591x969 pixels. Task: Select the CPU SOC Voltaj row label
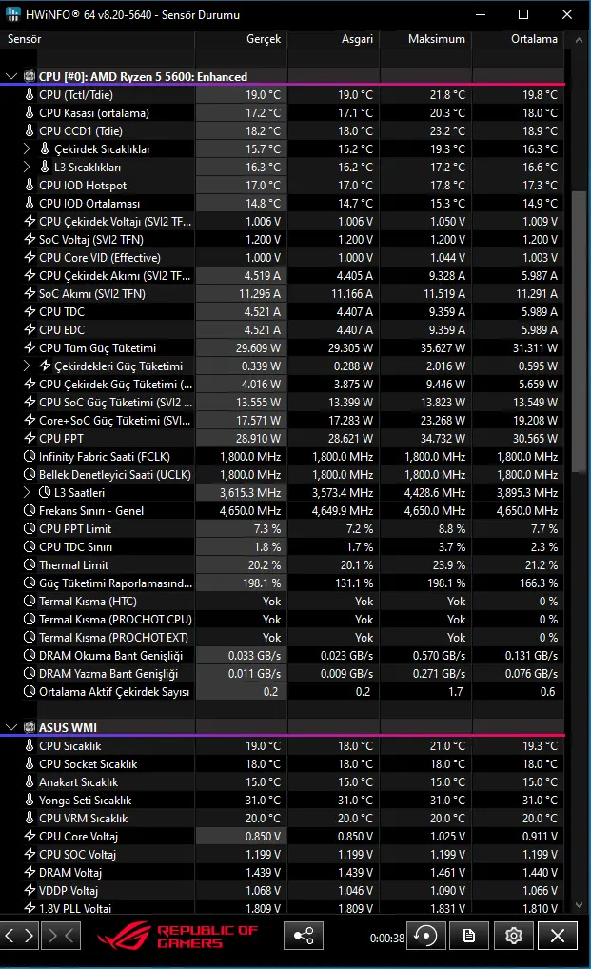pos(78,854)
